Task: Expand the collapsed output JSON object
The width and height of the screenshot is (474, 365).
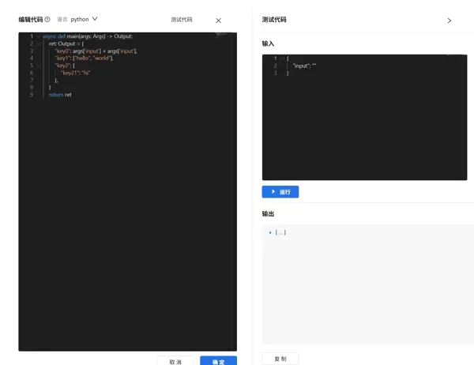Action: coord(270,233)
